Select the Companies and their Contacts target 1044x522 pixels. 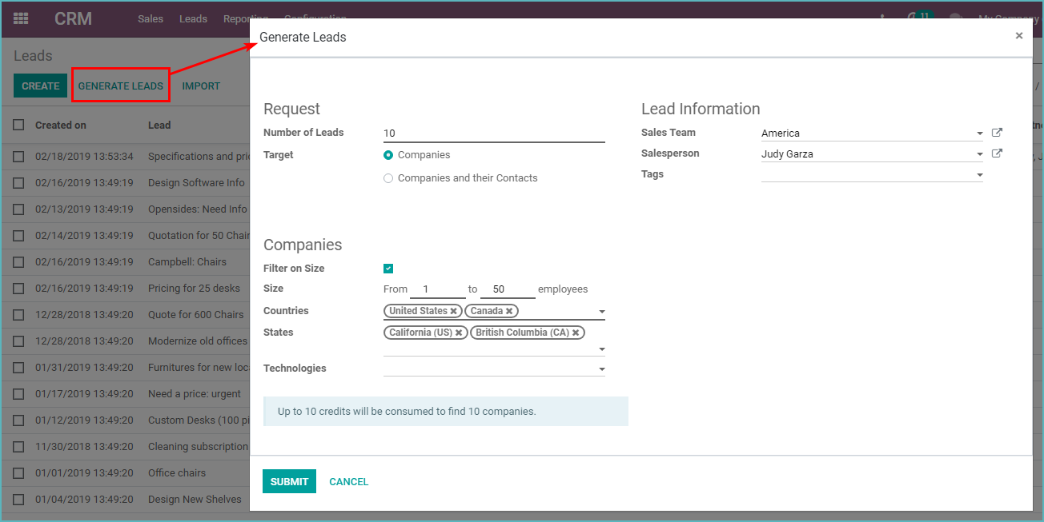pyautogui.click(x=388, y=177)
